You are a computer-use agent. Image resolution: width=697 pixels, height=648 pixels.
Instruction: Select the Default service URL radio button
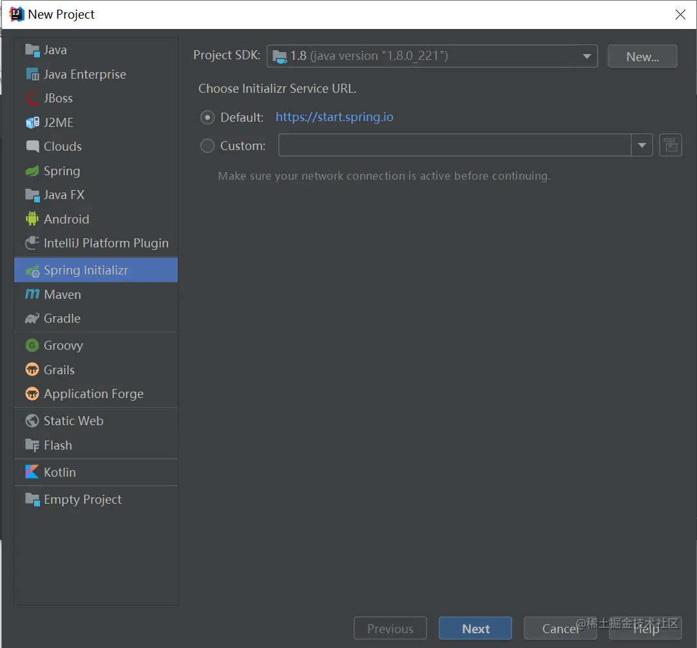207,117
